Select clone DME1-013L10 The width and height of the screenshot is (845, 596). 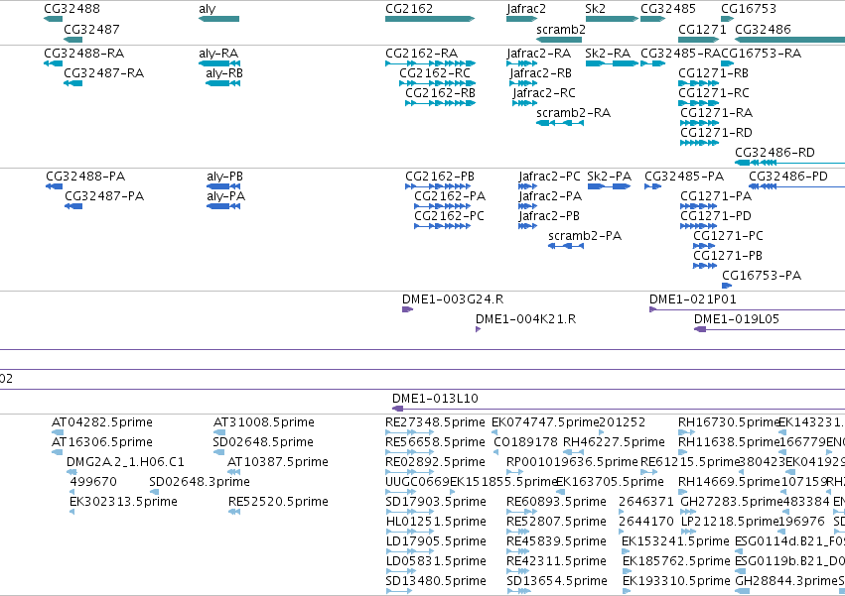(x=619, y=409)
